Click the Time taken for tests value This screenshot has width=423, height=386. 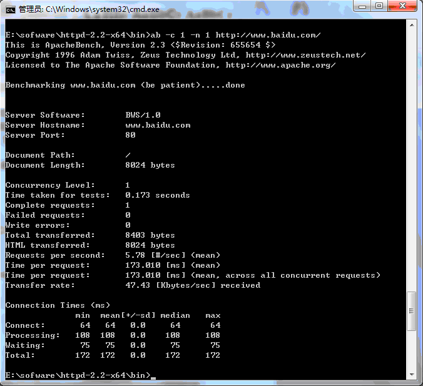click(x=158, y=195)
